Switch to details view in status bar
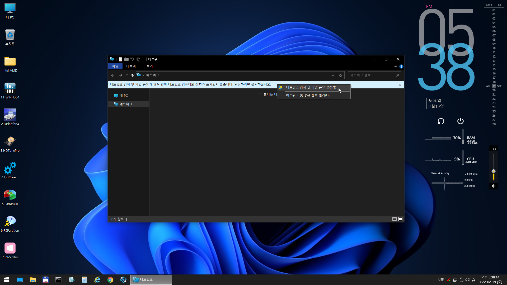This screenshot has height=285, width=507. click(395, 219)
